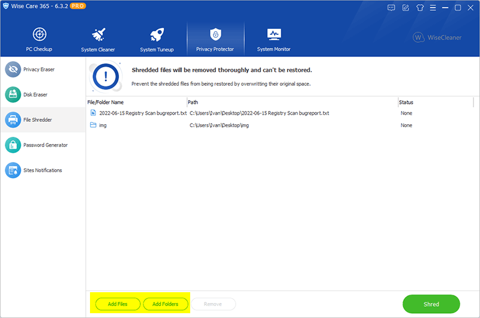Open the System Tuneup rocket icon
Image resolution: width=480 pixels, height=318 pixels.
pos(157,34)
